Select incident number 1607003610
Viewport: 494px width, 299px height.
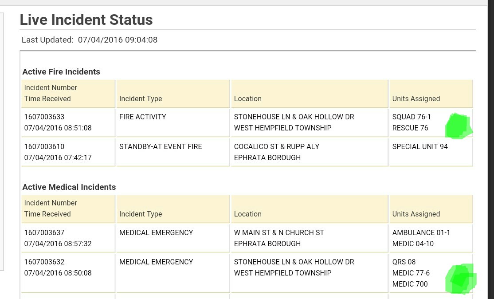44,146
